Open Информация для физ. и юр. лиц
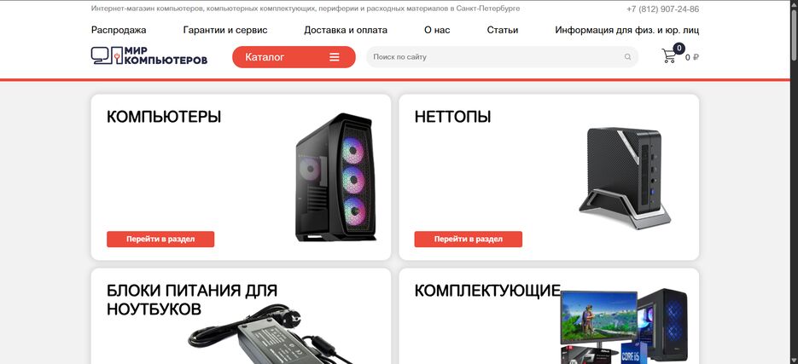Screen dimensions: 798x364 (627, 30)
